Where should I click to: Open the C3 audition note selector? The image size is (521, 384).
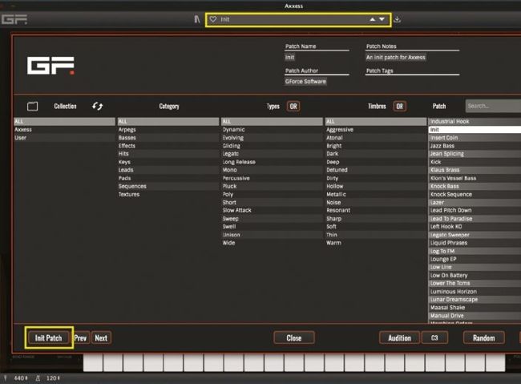[434, 338]
